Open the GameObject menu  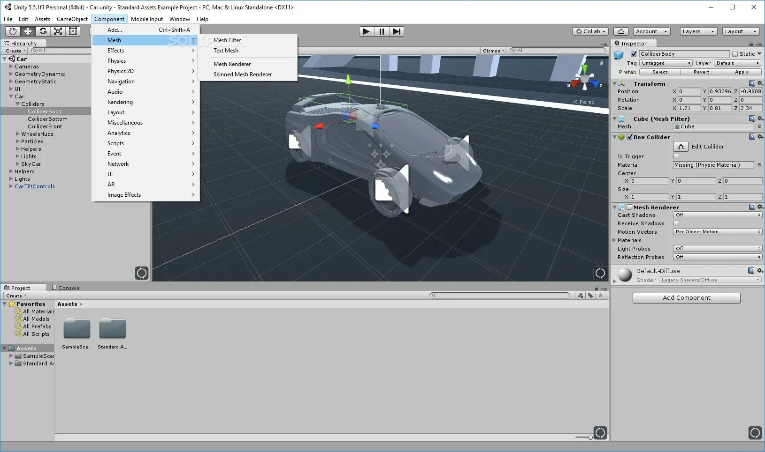click(x=72, y=19)
